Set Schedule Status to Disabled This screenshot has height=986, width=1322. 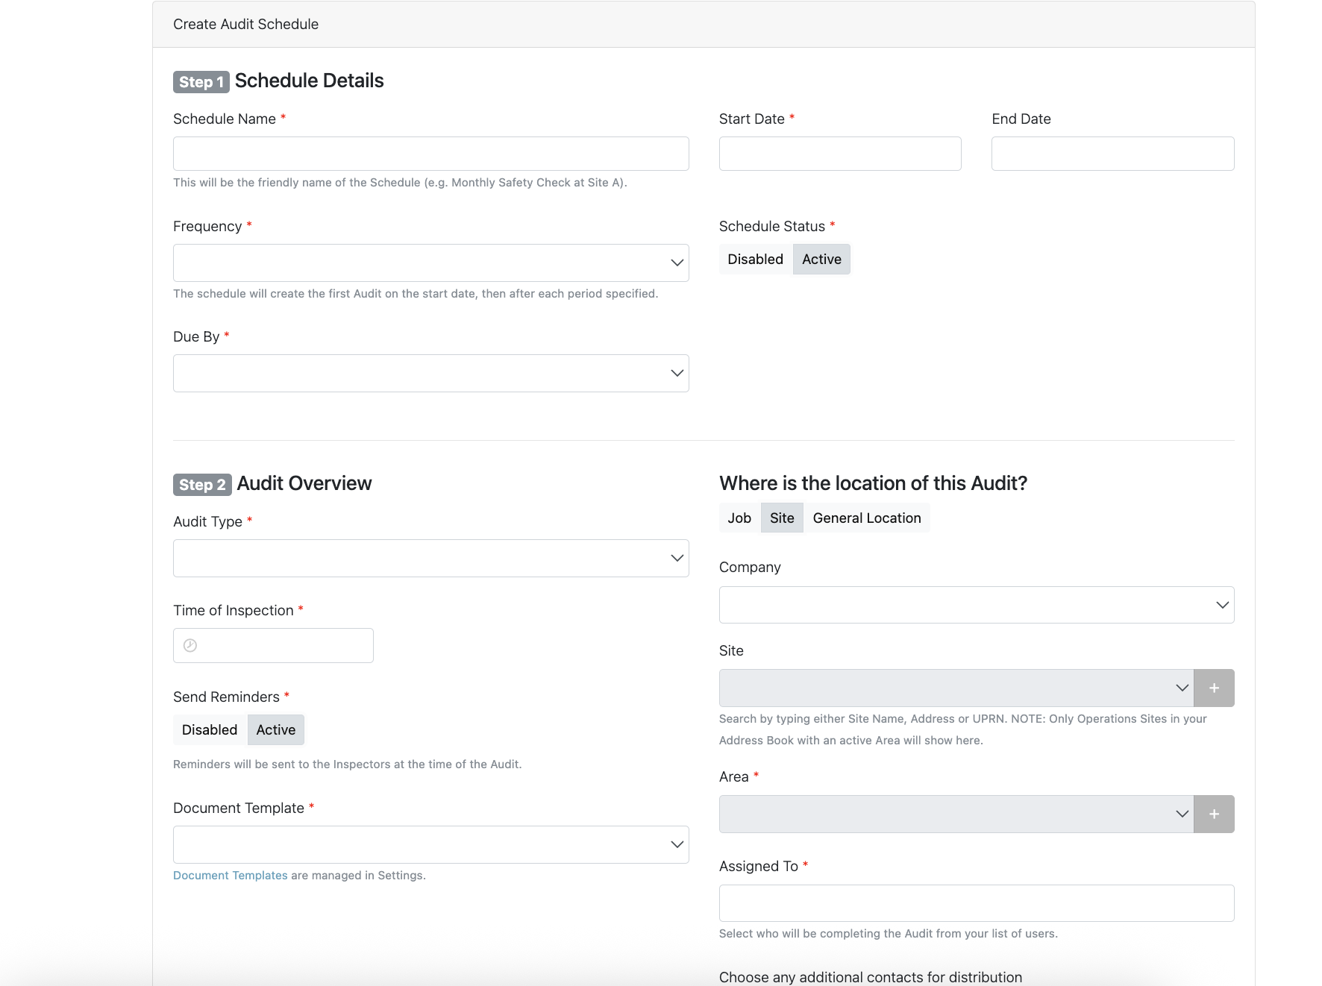pyautogui.click(x=755, y=259)
